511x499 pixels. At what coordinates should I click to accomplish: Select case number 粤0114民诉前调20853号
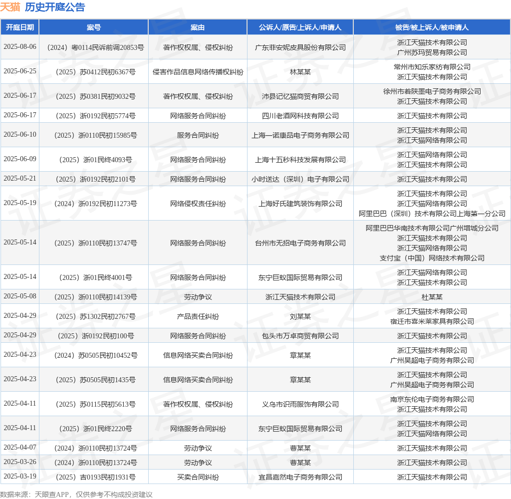[108, 47]
